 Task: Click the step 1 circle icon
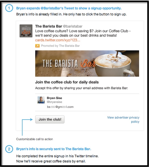[9, 8]
